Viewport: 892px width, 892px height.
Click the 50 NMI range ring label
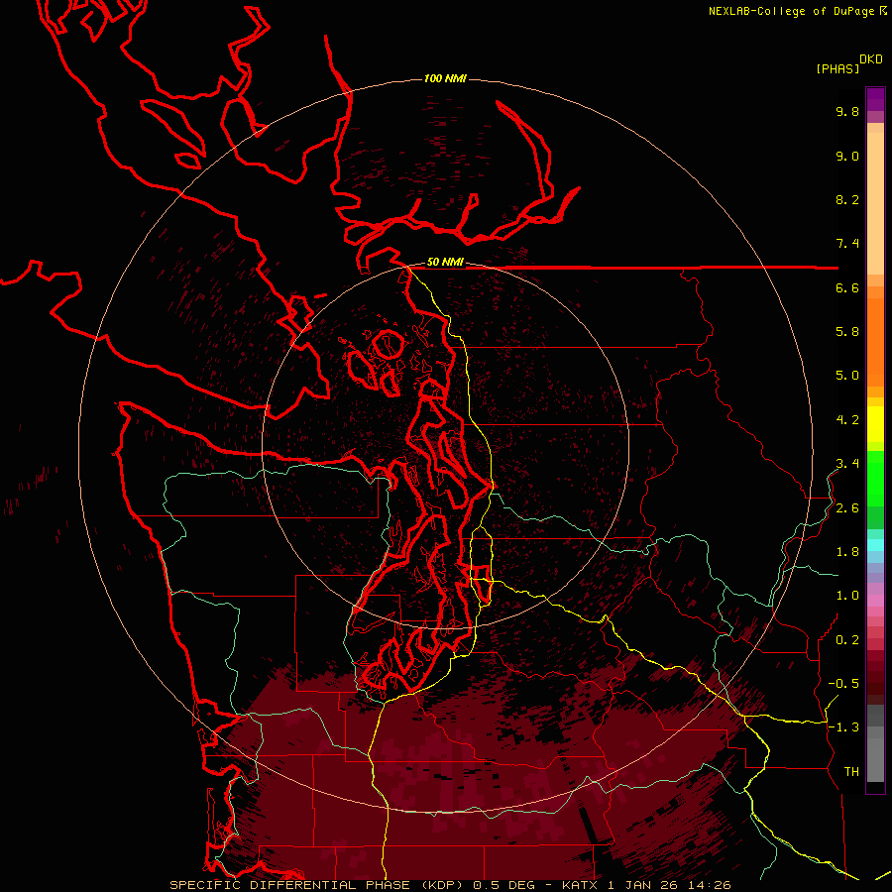(445, 263)
